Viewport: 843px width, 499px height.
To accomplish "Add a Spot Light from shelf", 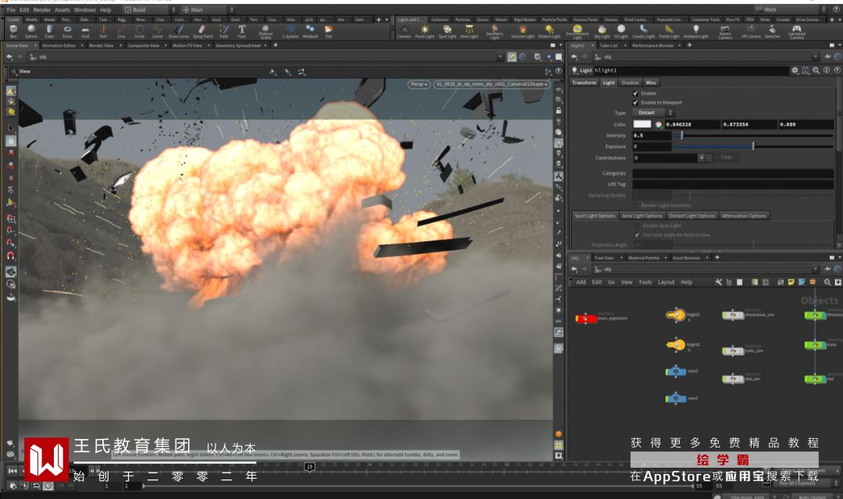I will click(447, 31).
